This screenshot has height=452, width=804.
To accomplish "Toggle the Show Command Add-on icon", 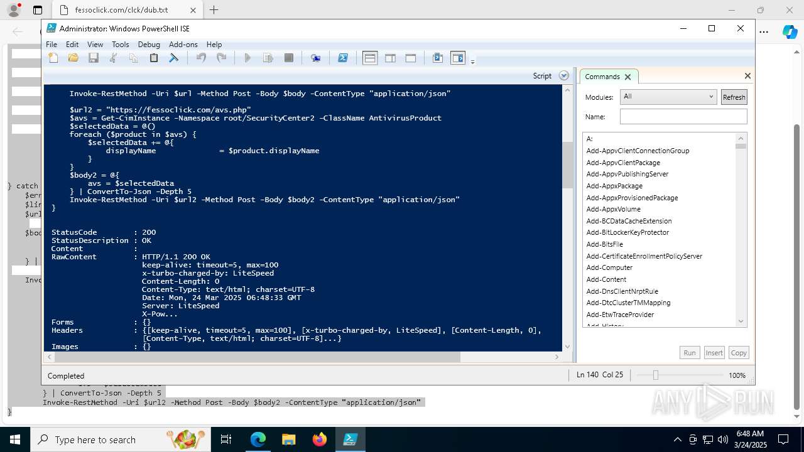I will (458, 58).
